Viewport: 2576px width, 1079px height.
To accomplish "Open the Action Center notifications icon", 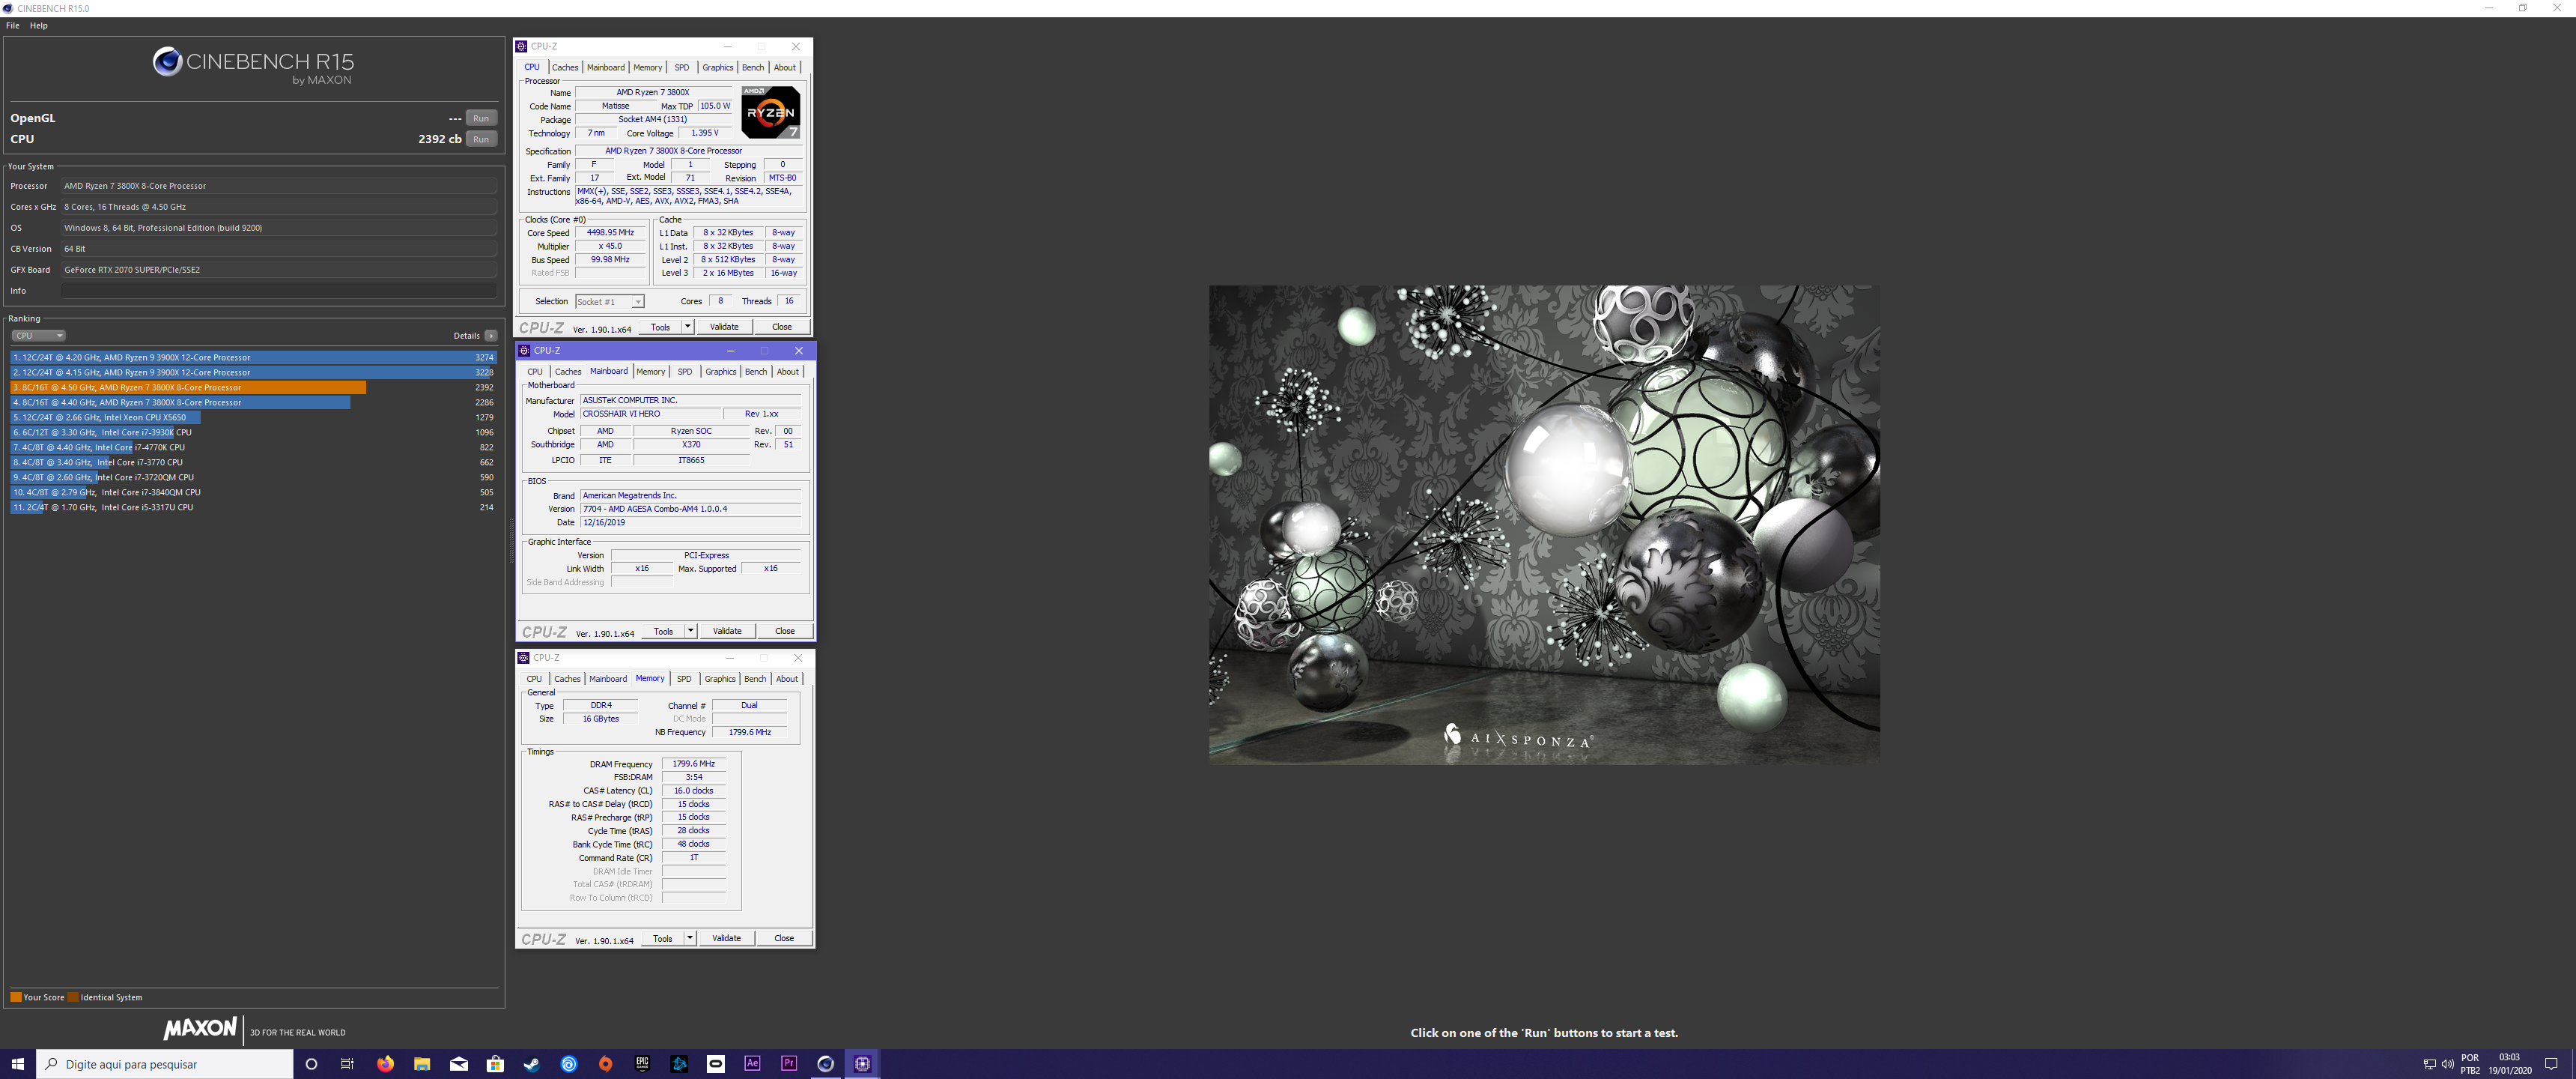I will click(2550, 1064).
